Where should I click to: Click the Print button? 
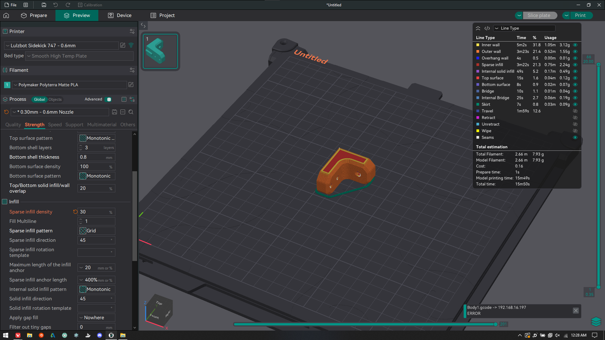click(580, 15)
